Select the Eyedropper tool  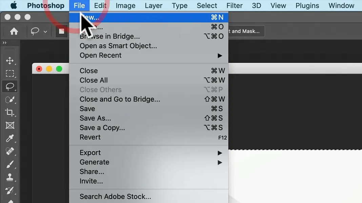[10, 138]
